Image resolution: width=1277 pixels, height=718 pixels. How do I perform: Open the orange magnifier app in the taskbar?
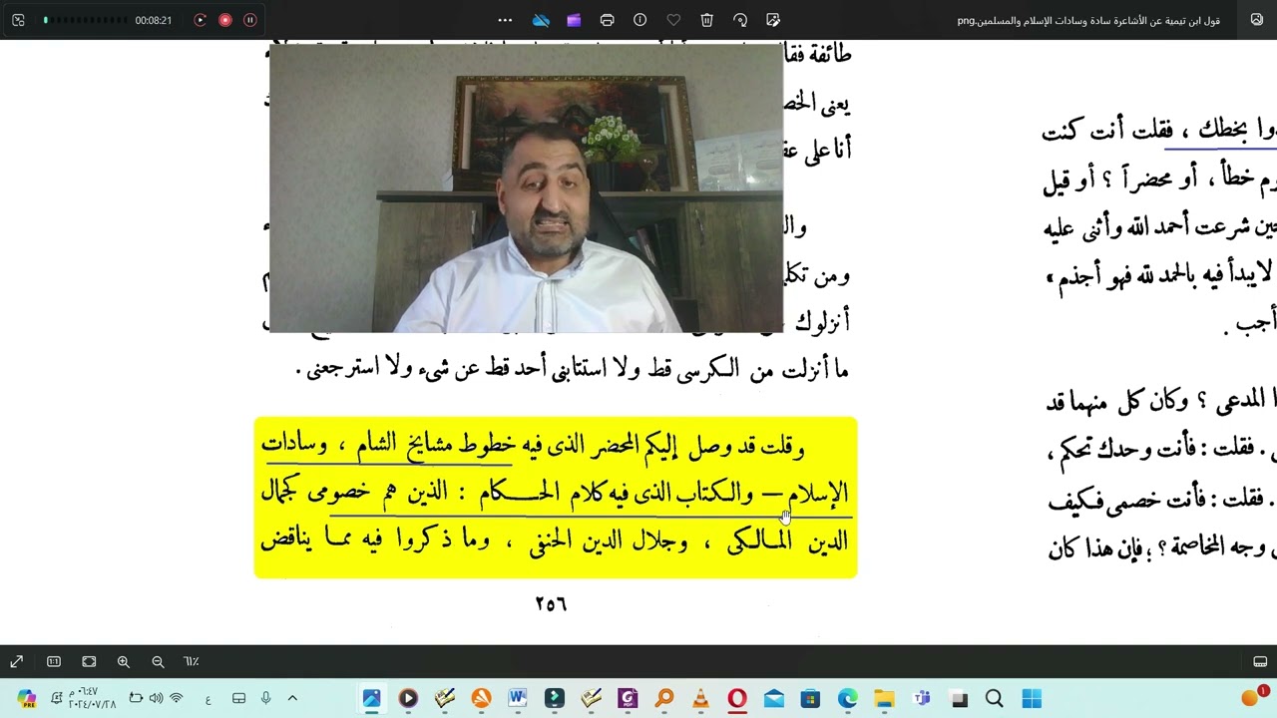coord(664,699)
